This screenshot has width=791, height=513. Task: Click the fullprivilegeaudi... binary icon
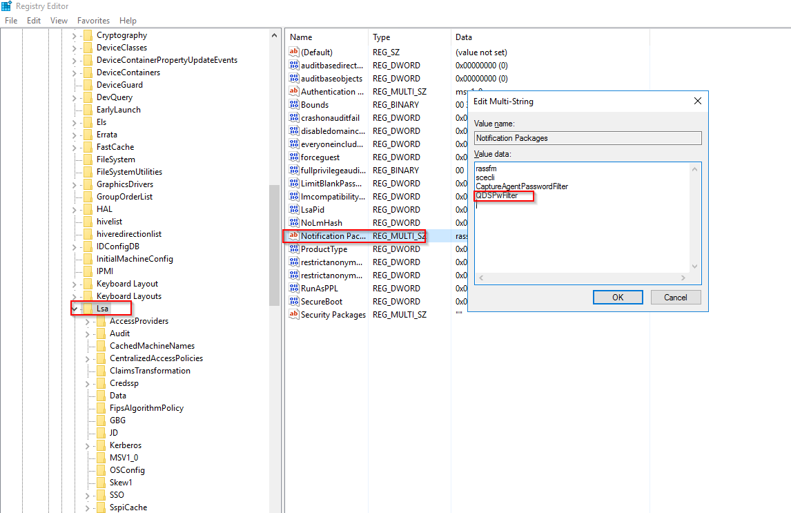tap(293, 170)
